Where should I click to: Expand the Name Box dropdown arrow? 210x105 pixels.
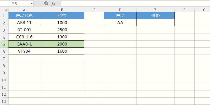32,4
